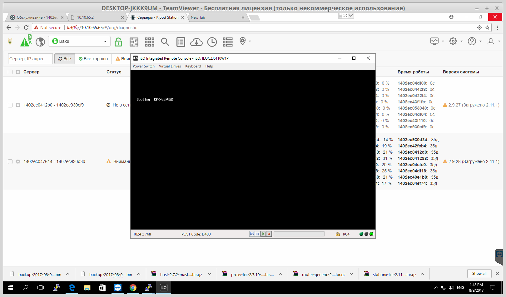The height and width of the screenshot is (297, 506).
Task: Open Keyboard menu in iLO console
Action: pyautogui.click(x=193, y=66)
